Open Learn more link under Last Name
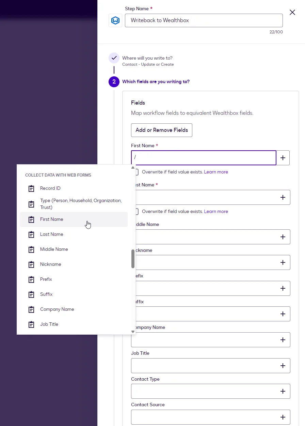305x426 pixels. (x=216, y=212)
